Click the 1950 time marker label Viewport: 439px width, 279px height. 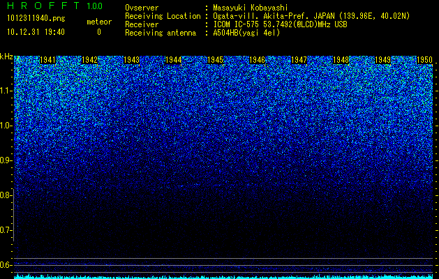[425, 60]
